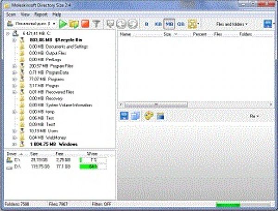
Task: Open the filter funnel icon
Action: pos(97,24)
